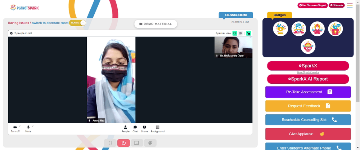Click Amna Fiza's main video feed
Screen dimensions: 360x150
pyautogui.click(x=111, y=80)
